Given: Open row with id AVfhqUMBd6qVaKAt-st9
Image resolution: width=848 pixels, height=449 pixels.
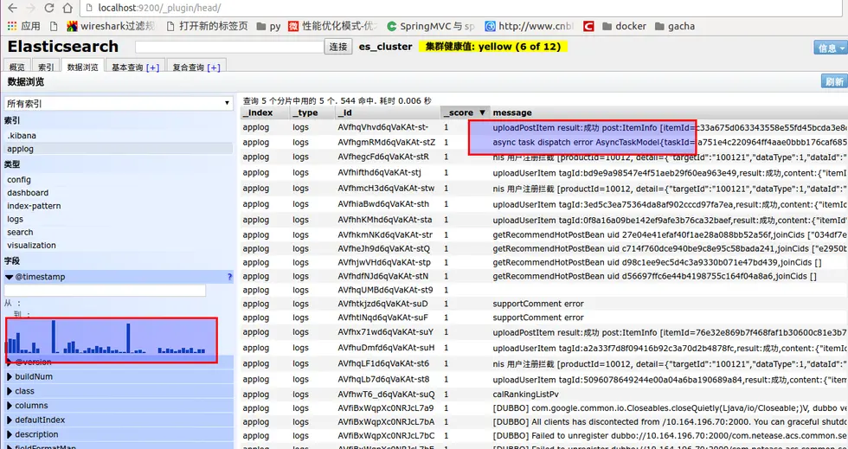Looking at the screenshot, I should (544, 290).
